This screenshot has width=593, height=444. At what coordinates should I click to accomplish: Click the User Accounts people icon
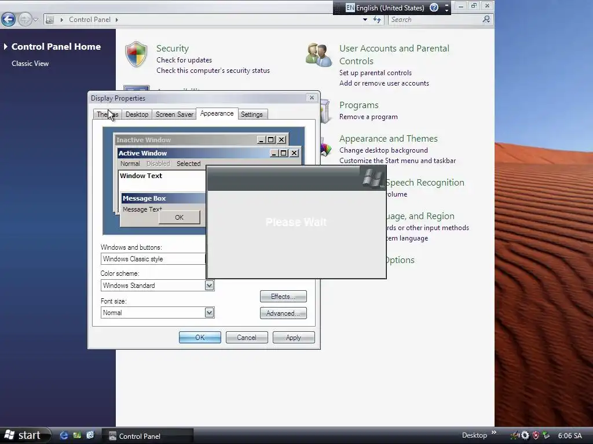[319, 55]
